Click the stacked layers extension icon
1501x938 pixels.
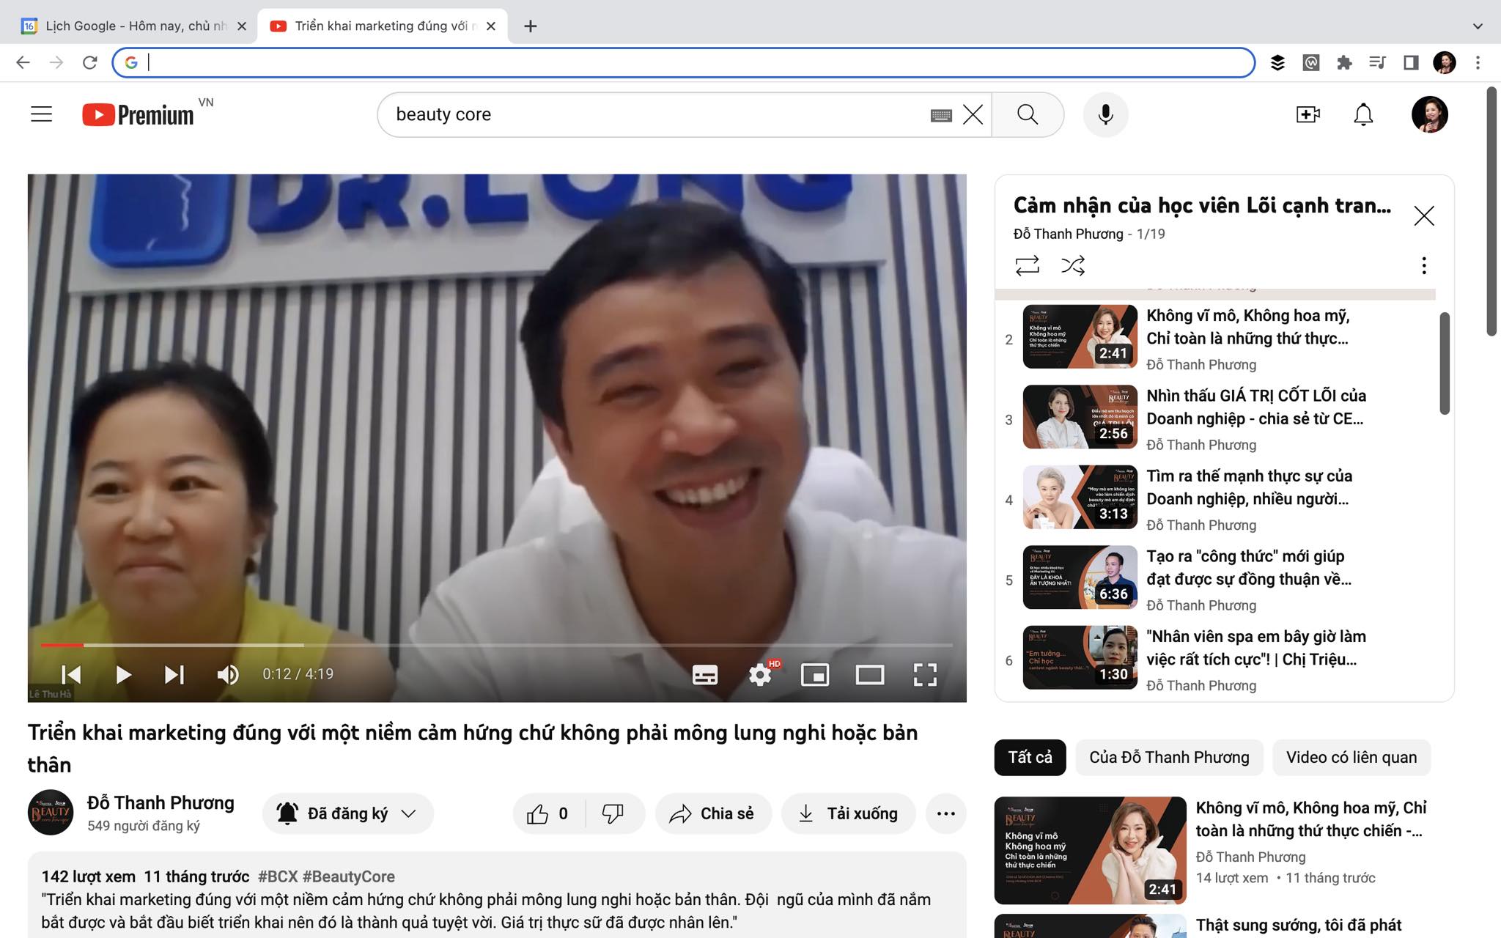1277,62
